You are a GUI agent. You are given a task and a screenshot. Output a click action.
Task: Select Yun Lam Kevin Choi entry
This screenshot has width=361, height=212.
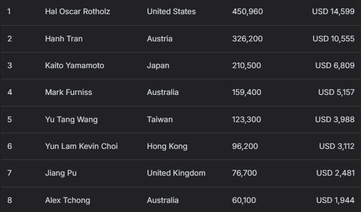pos(81,146)
